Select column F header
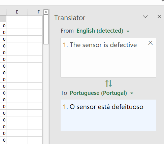Screen dimensions: 164x144 (35, 12)
